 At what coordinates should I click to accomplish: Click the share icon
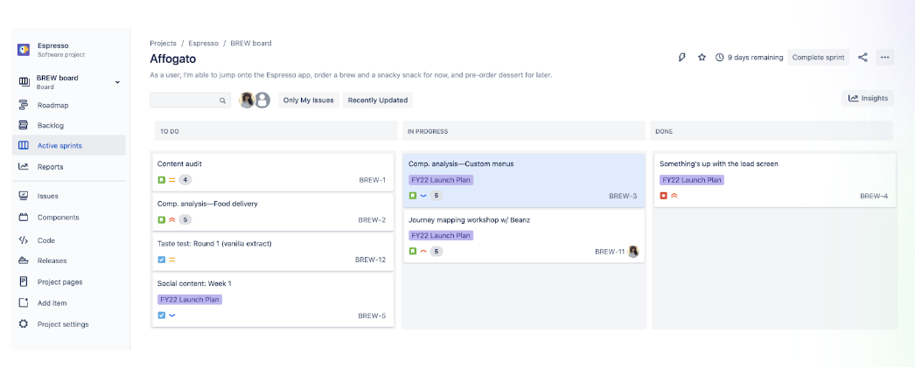click(x=863, y=58)
